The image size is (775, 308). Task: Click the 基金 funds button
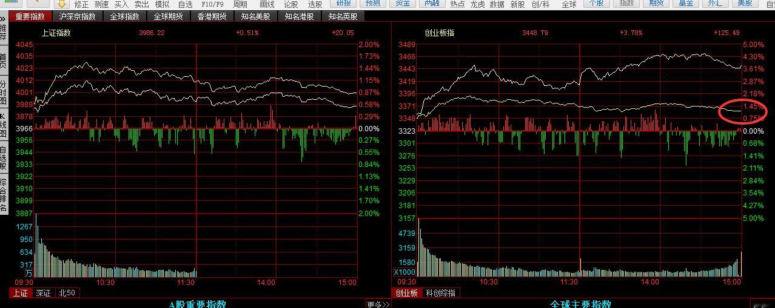click(686, 3)
